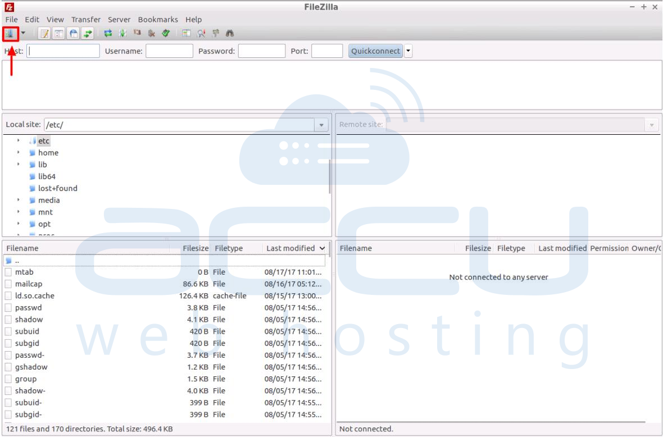Viewport: 663px width, 437px height.
Task: Open the Site Manager
Action: [x=10, y=33]
